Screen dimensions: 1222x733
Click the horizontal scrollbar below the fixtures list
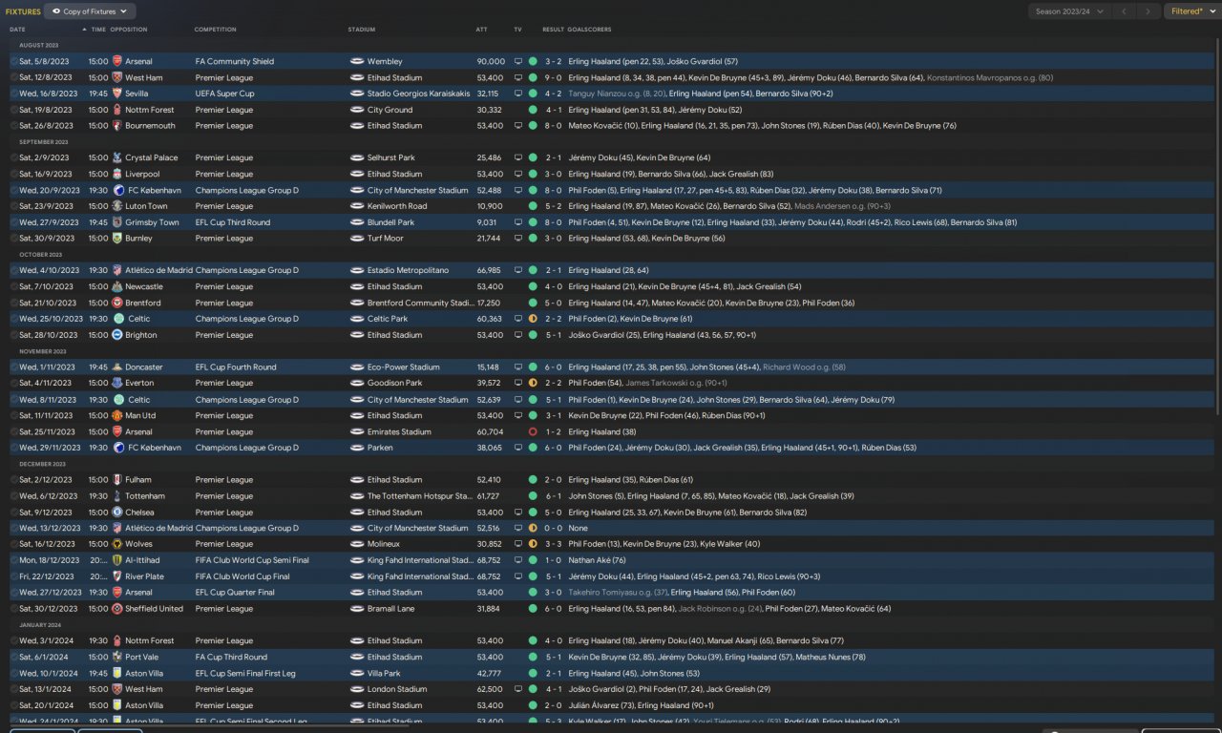pos(210,726)
